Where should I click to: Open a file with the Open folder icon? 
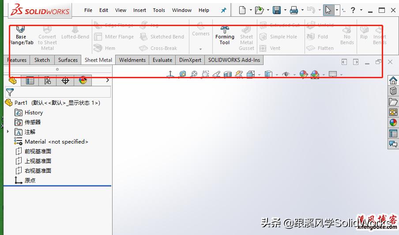point(259,10)
